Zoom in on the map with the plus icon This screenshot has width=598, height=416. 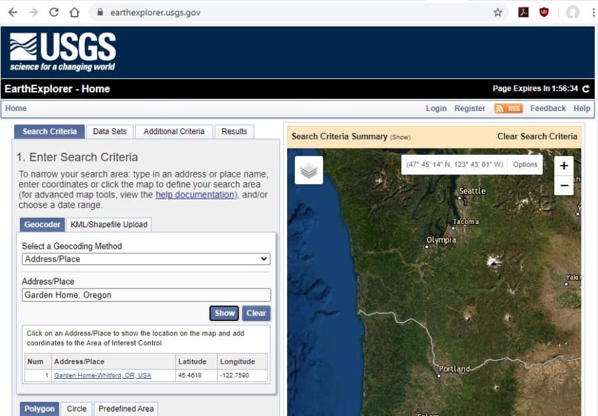point(563,165)
